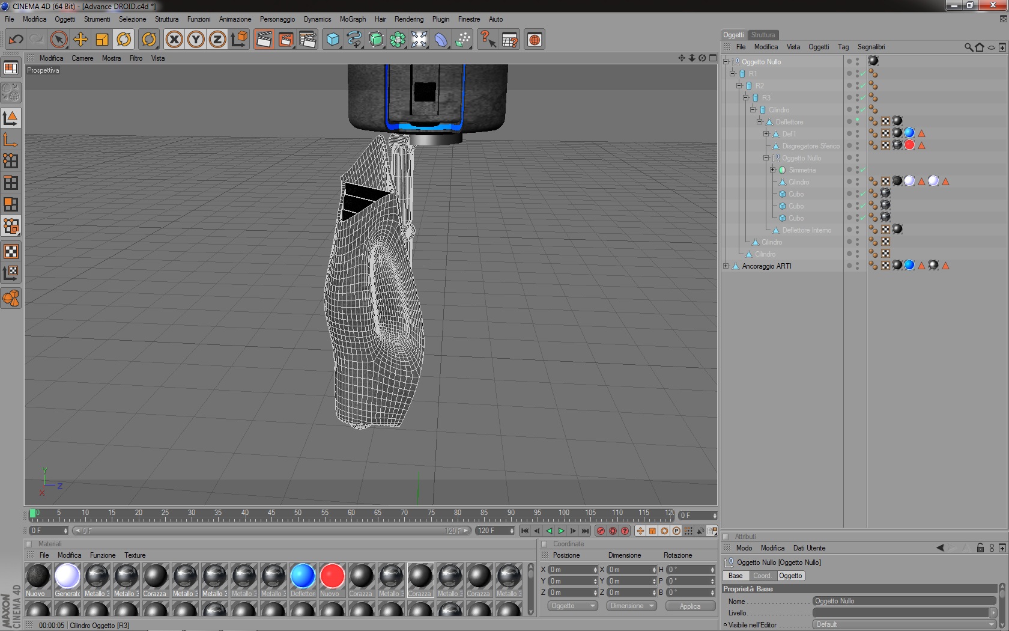This screenshot has height=631, width=1009.
Task: Click the help question mark icon
Action: (x=488, y=40)
